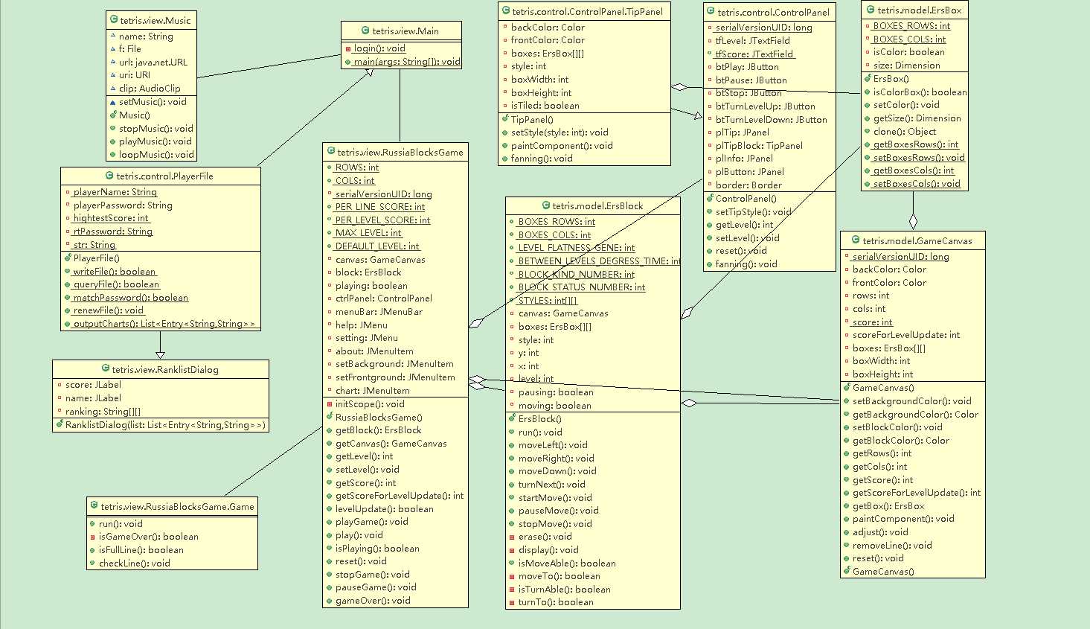Viewport: 1090px width, 629px height.
Task: Click the green icon beside isColorBox(): boolean
Action: coord(868,92)
